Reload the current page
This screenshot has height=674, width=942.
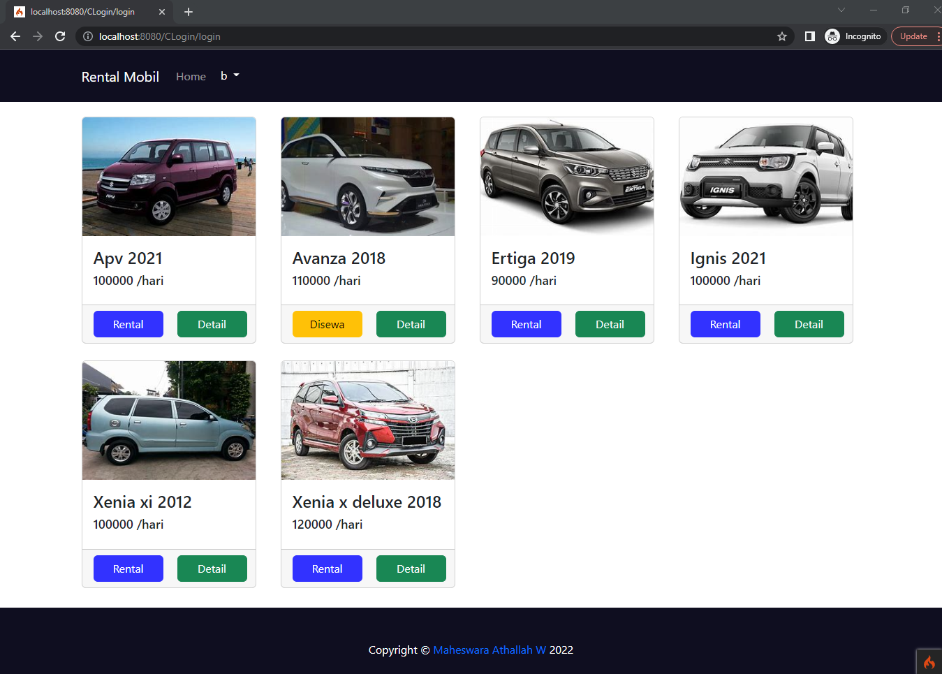[x=60, y=36]
